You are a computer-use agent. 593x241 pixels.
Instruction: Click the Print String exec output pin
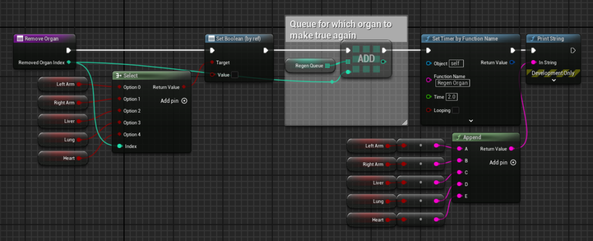[573, 50]
